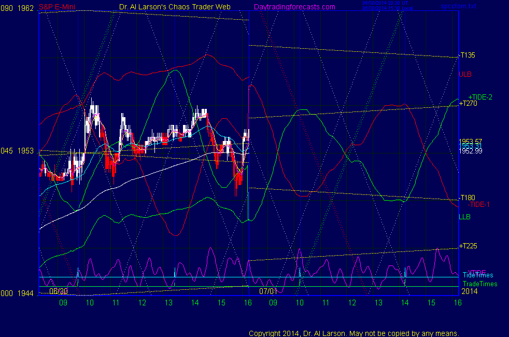Click the spcctom.txt file name label
The width and height of the screenshot is (509, 337).
[x=458, y=6]
